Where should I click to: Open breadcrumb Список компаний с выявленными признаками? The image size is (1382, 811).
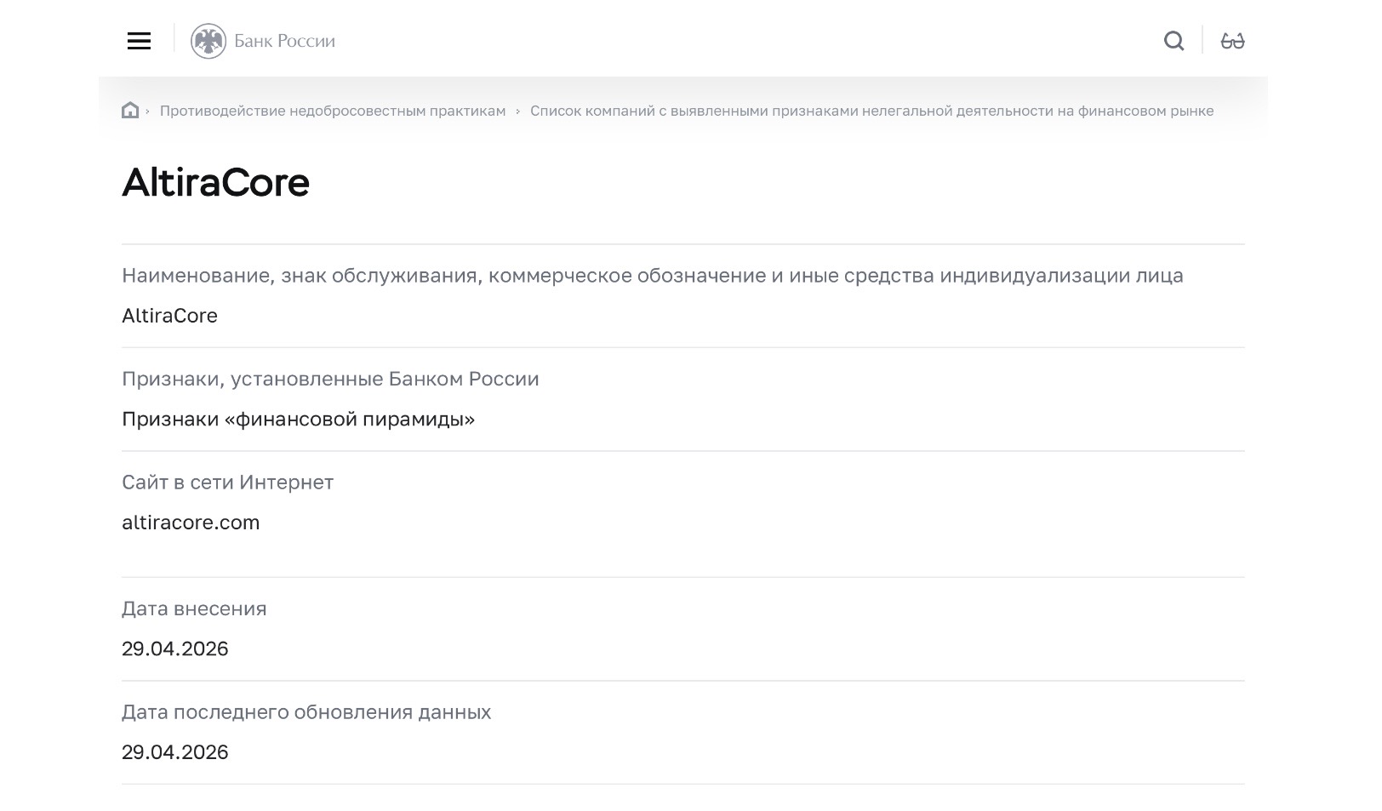(871, 111)
